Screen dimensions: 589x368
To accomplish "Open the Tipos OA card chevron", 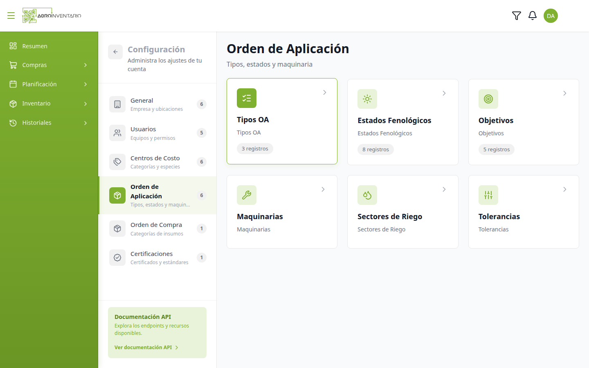I will 325,92.
